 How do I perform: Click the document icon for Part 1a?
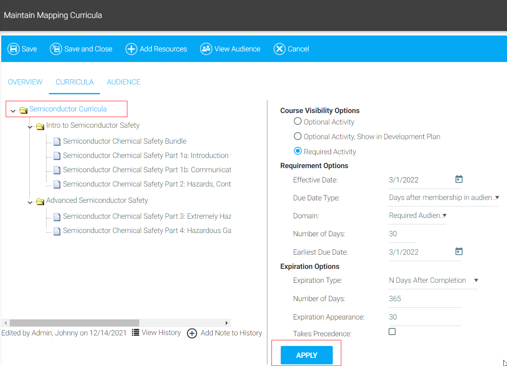point(57,156)
